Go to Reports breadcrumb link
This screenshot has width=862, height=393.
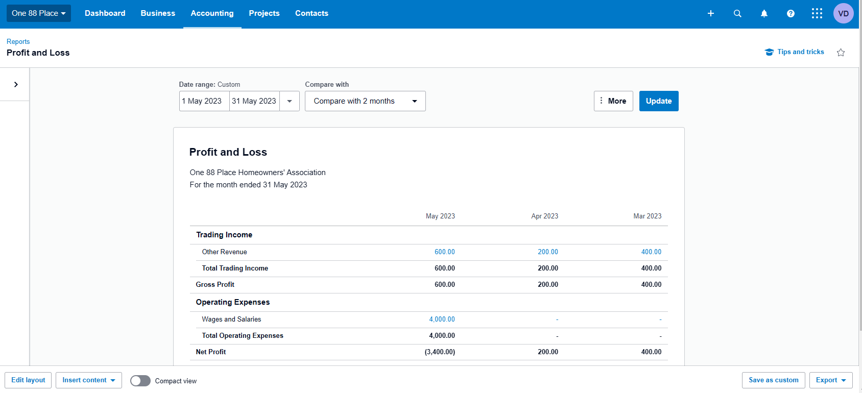point(18,41)
